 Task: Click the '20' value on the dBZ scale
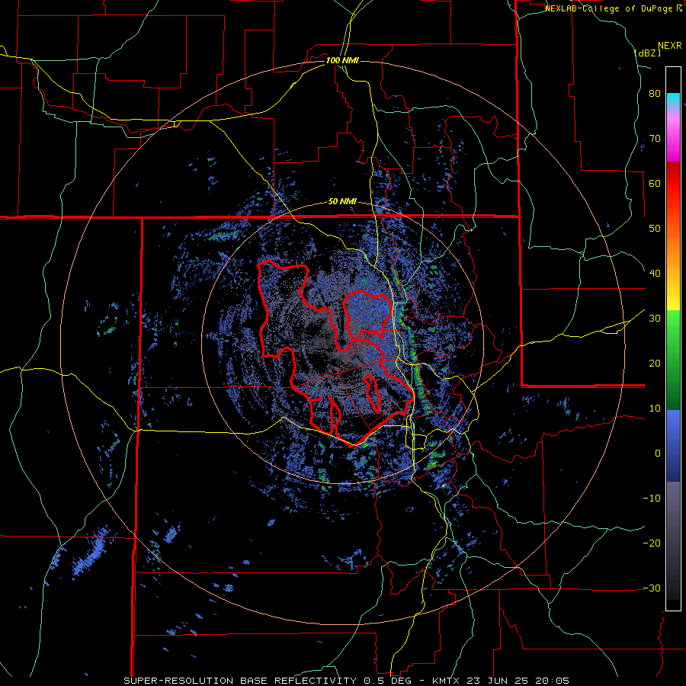pos(655,364)
